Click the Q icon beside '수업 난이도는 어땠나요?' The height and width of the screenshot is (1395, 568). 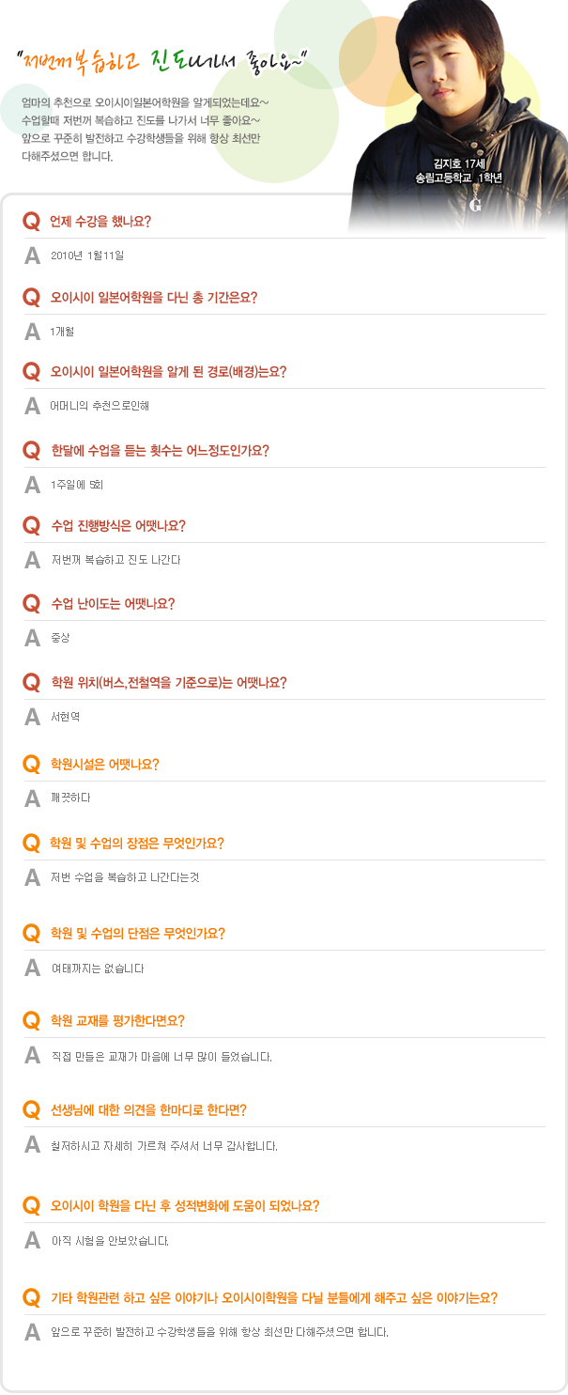point(31,604)
